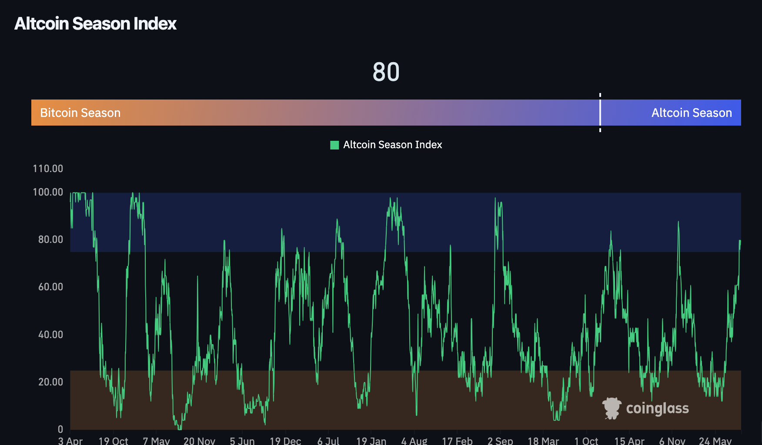Click the 6 Jul x-axis date
Screen dimensions: 762x445
[328, 441]
